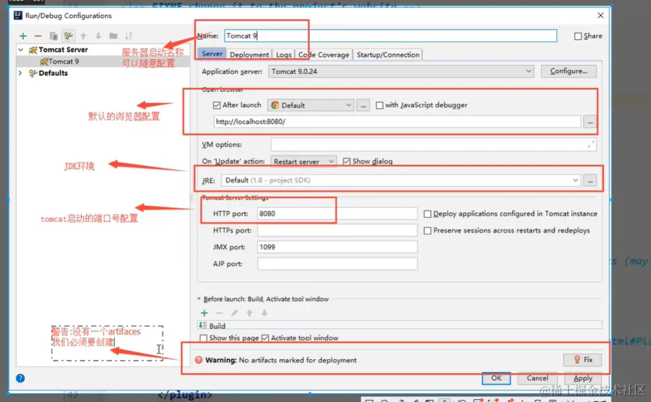Click the HTTP port field
This screenshot has height=402, width=651.
[x=337, y=213]
